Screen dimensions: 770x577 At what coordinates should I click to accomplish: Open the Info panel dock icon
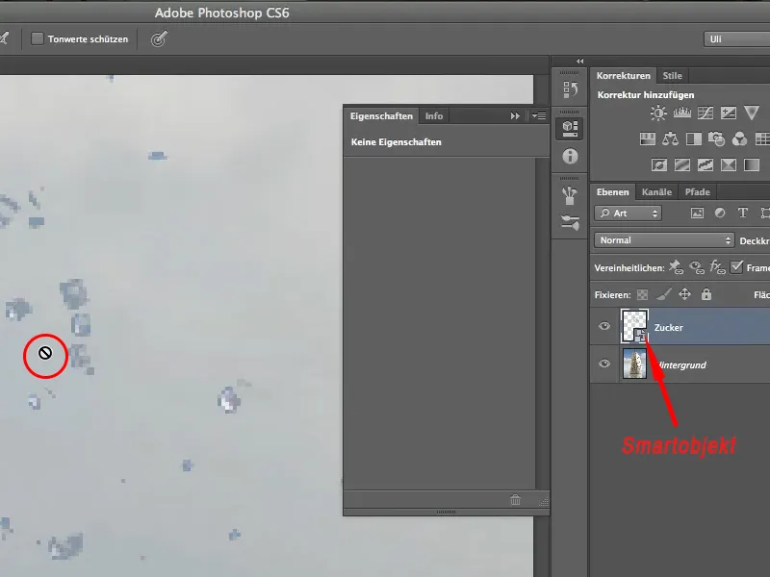coord(570,157)
